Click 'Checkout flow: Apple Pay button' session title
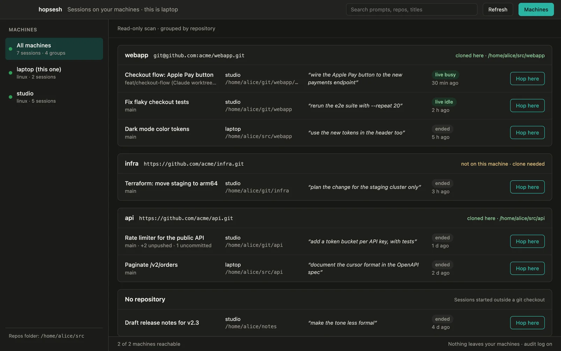The image size is (561, 351). point(169,75)
